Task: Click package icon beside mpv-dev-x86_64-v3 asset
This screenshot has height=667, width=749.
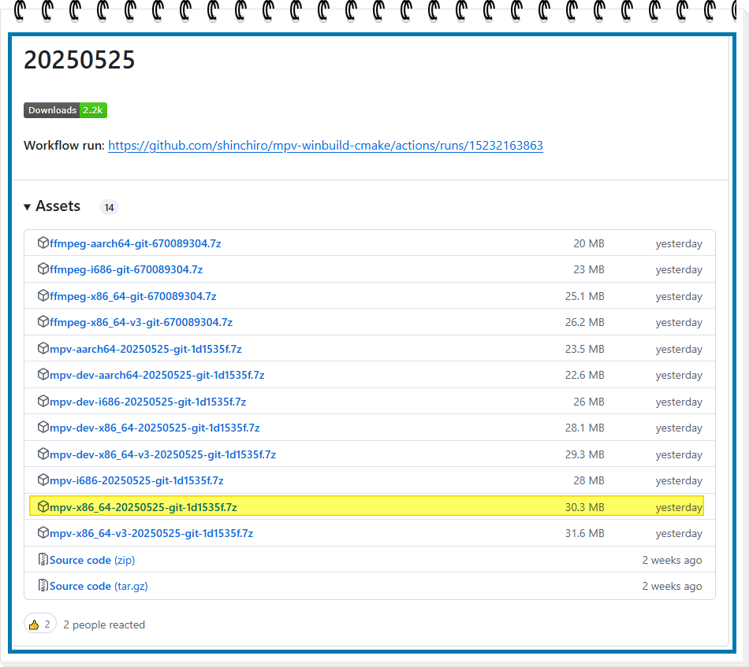Action: click(x=43, y=454)
